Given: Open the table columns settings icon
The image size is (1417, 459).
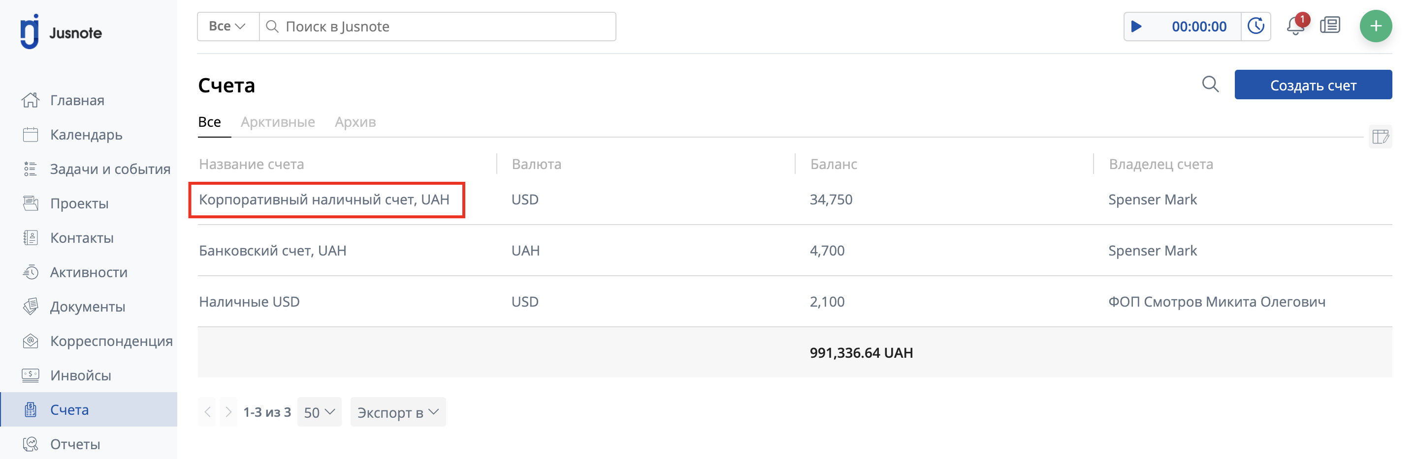Looking at the screenshot, I should [x=1380, y=137].
